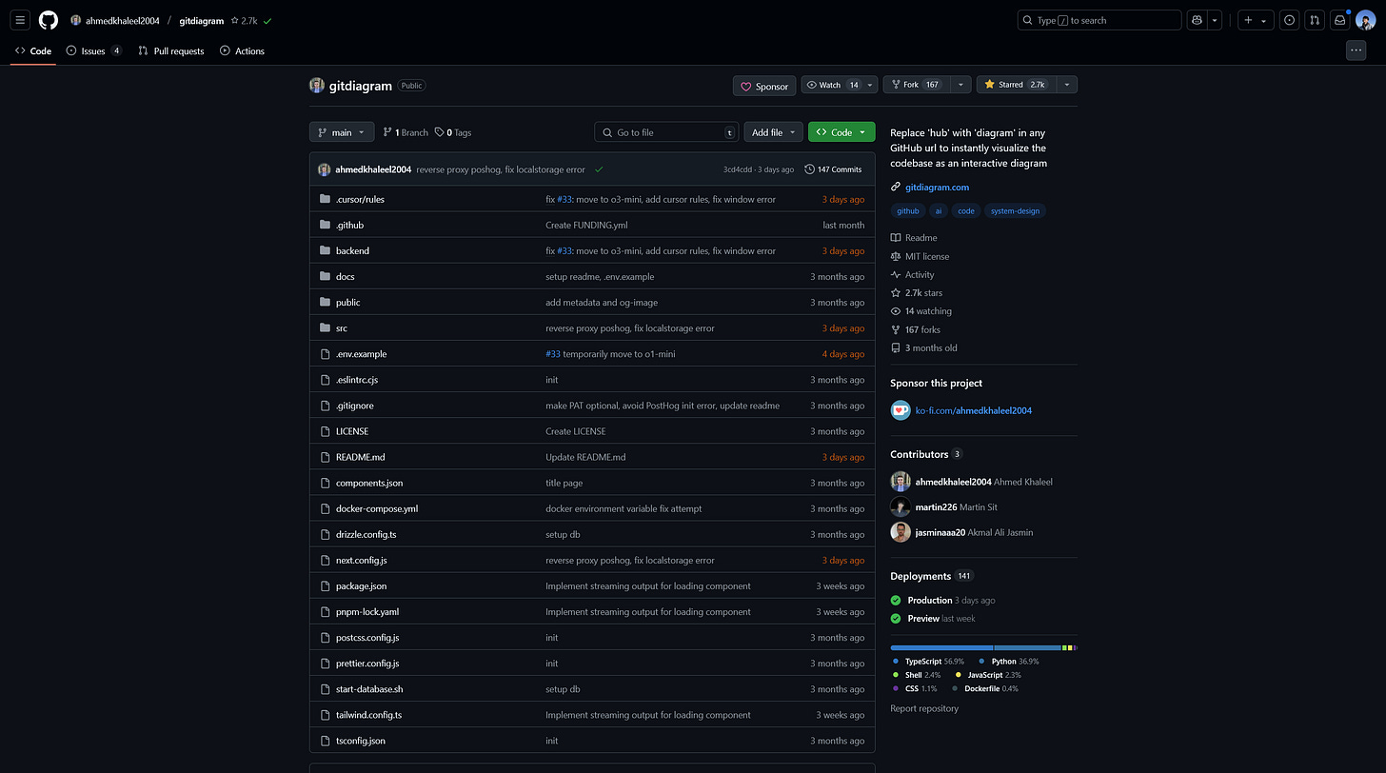Switch to the Code tab

pos(33,50)
